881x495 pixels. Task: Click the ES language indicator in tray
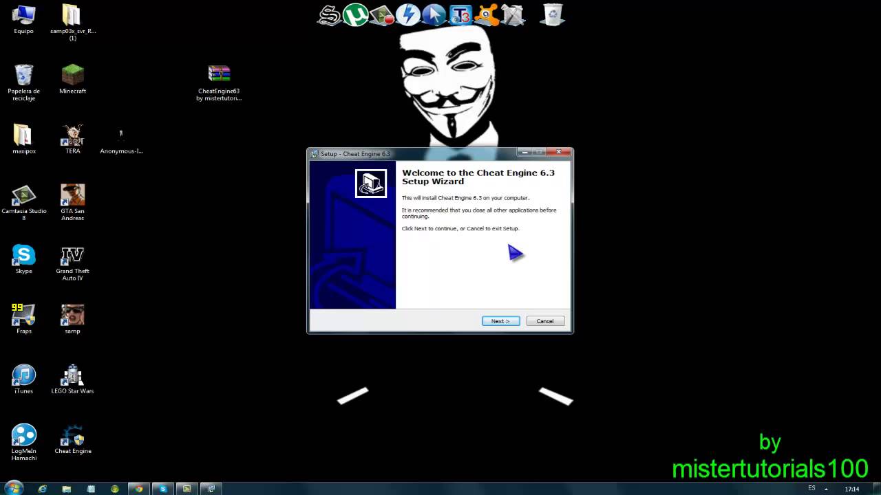(x=811, y=488)
